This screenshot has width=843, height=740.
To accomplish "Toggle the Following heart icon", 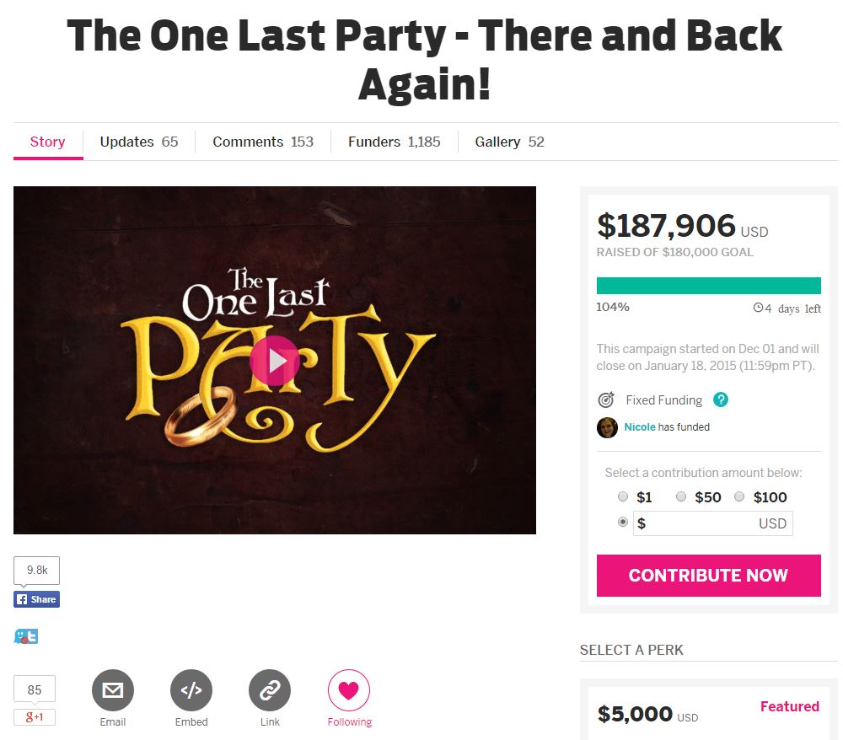I will 348,690.
